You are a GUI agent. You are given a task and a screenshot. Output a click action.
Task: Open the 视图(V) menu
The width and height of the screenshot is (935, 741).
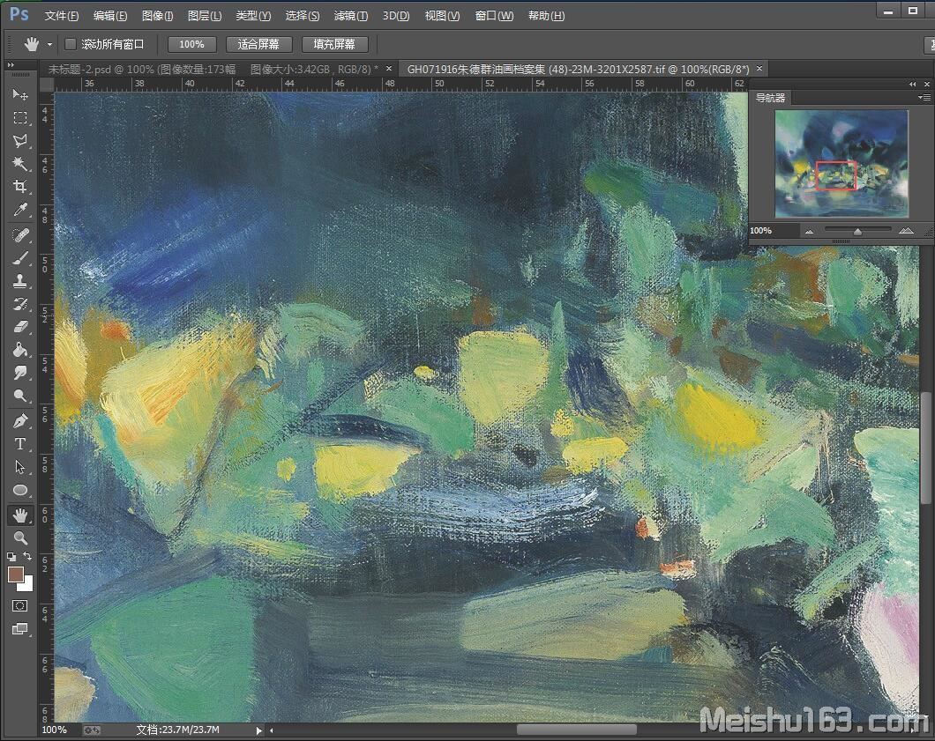[x=442, y=16]
